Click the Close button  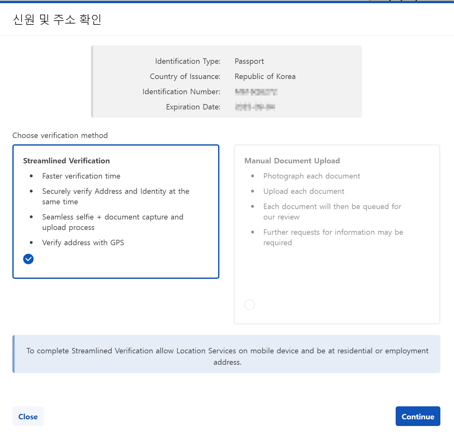click(x=28, y=416)
